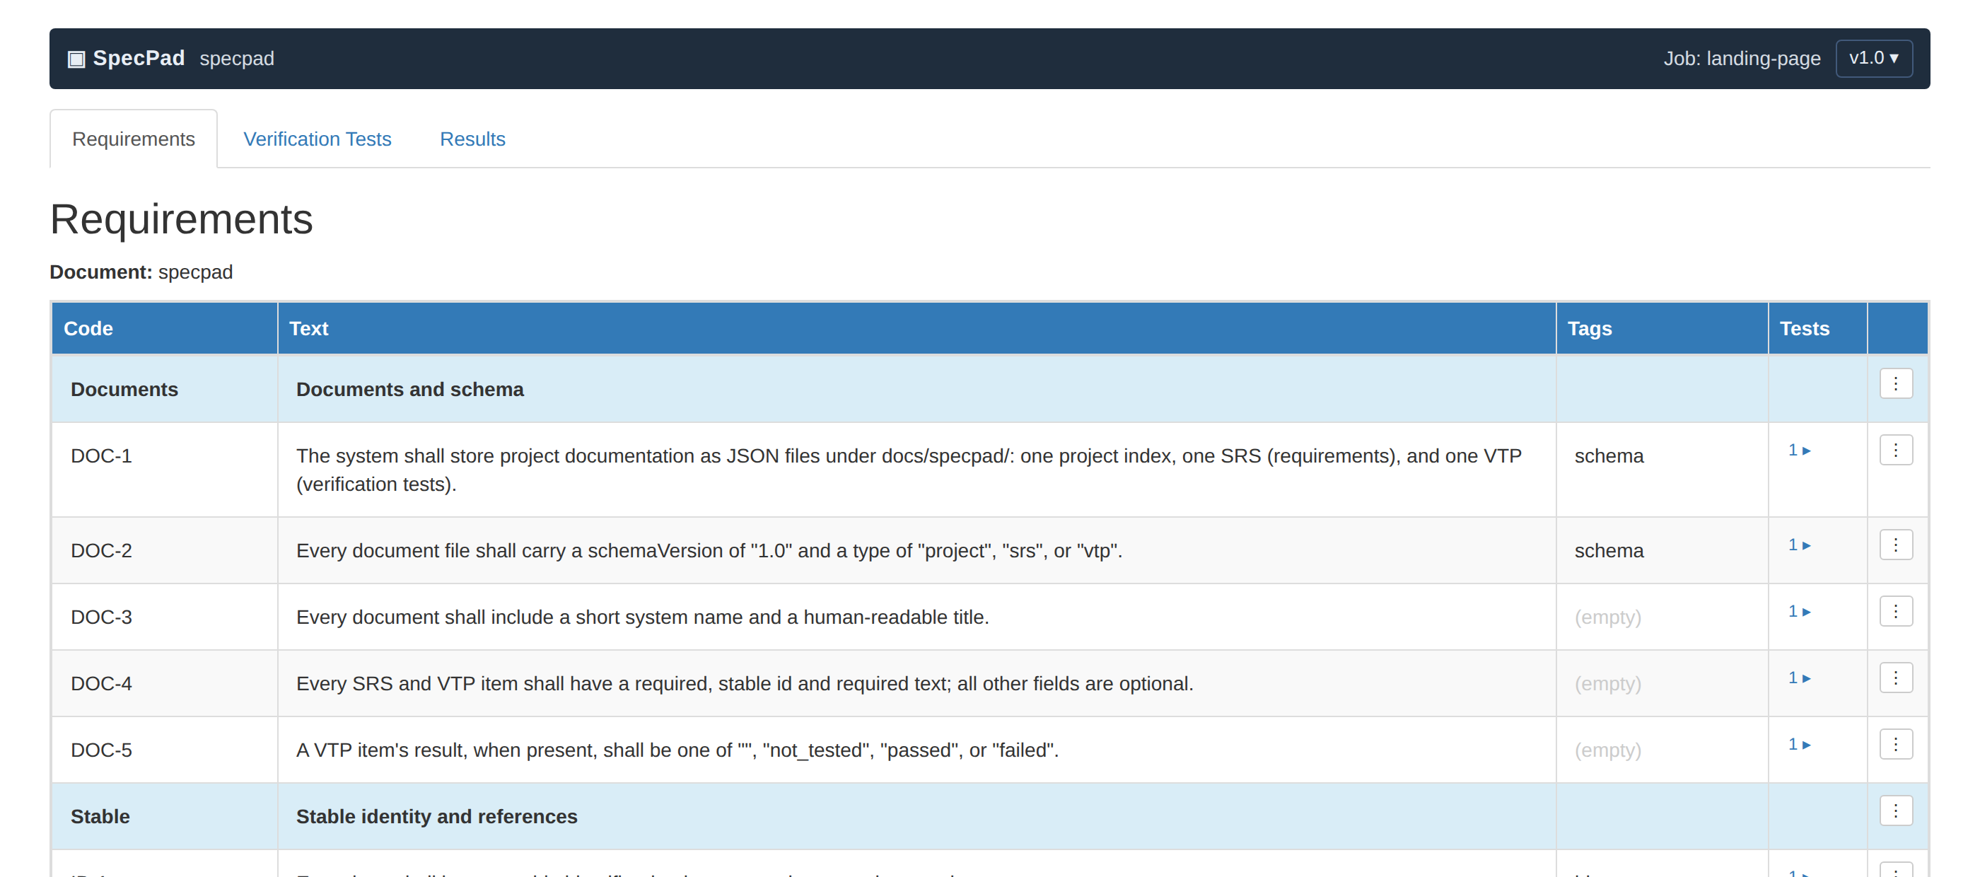This screenshot has height=877, width=1980.
Task: Click the specpad project name in header
Action: 237,59
